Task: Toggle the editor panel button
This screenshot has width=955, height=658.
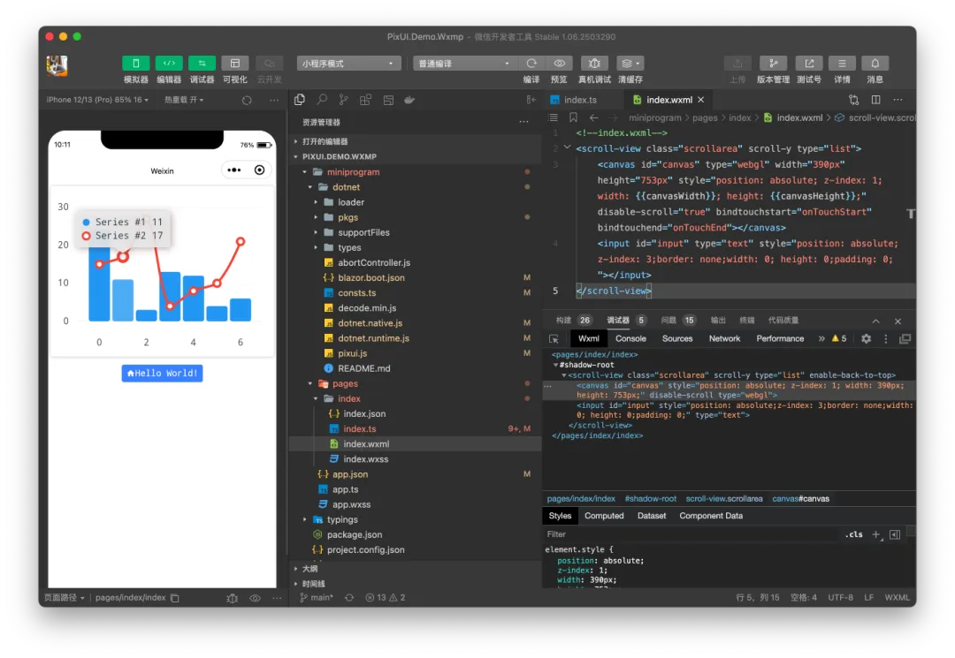Action: (169, 64)
